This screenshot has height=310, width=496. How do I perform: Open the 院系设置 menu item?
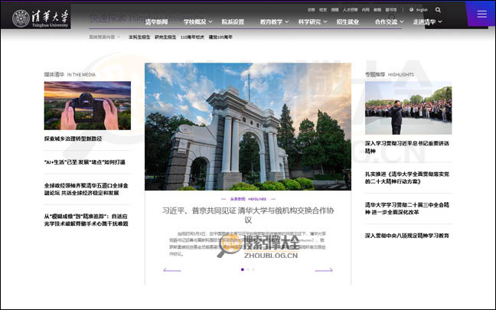(233, 22)
